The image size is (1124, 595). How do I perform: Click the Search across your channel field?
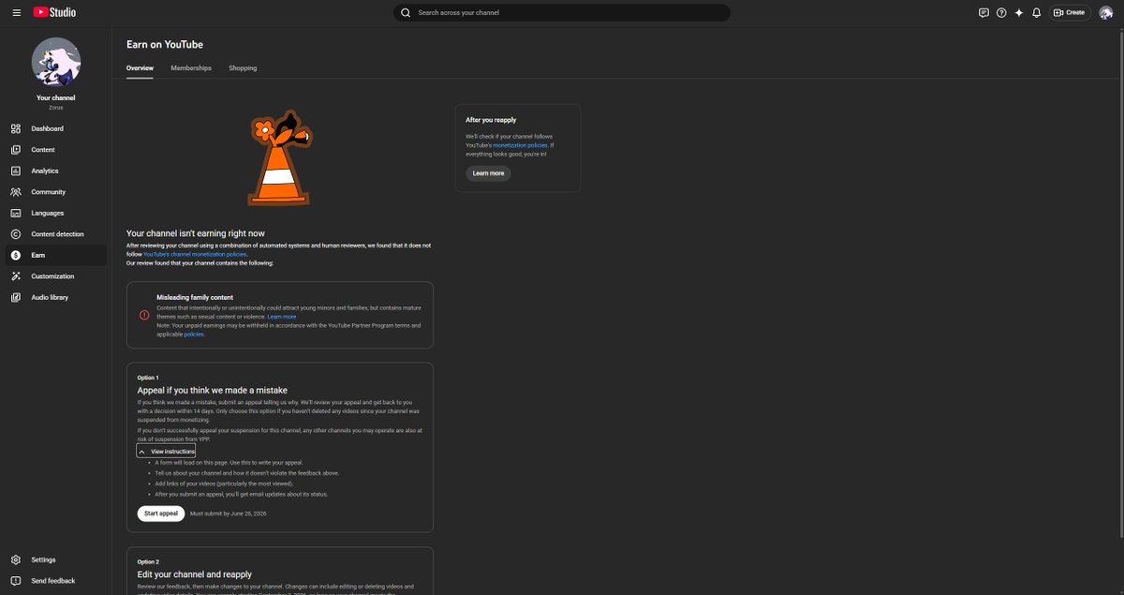[562, 12]
